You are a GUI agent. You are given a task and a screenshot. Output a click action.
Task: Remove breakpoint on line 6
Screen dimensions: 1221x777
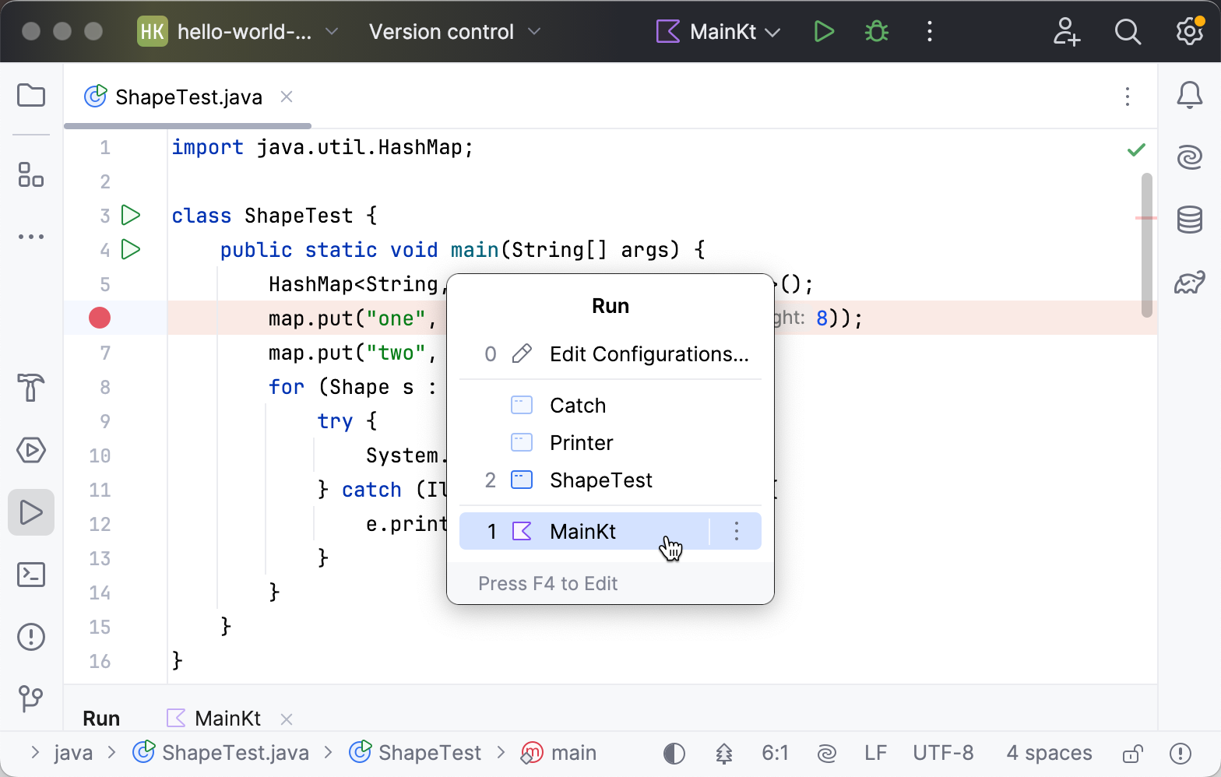(x=100, y=318)
